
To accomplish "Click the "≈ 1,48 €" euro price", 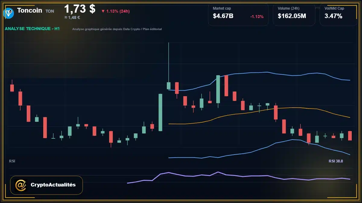I will pos(72,17).
